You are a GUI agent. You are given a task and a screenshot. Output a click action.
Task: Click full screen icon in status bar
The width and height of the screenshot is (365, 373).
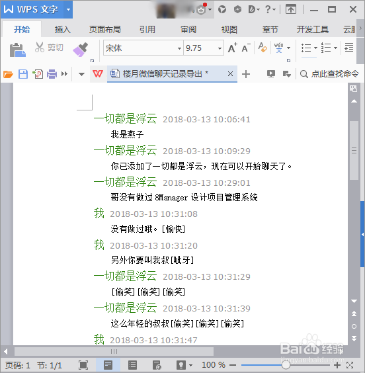83,365
